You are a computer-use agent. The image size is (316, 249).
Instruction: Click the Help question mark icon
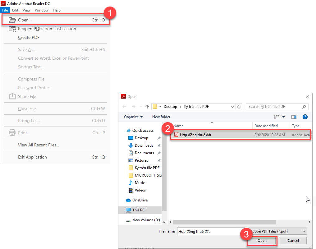(x=305, y=117)
